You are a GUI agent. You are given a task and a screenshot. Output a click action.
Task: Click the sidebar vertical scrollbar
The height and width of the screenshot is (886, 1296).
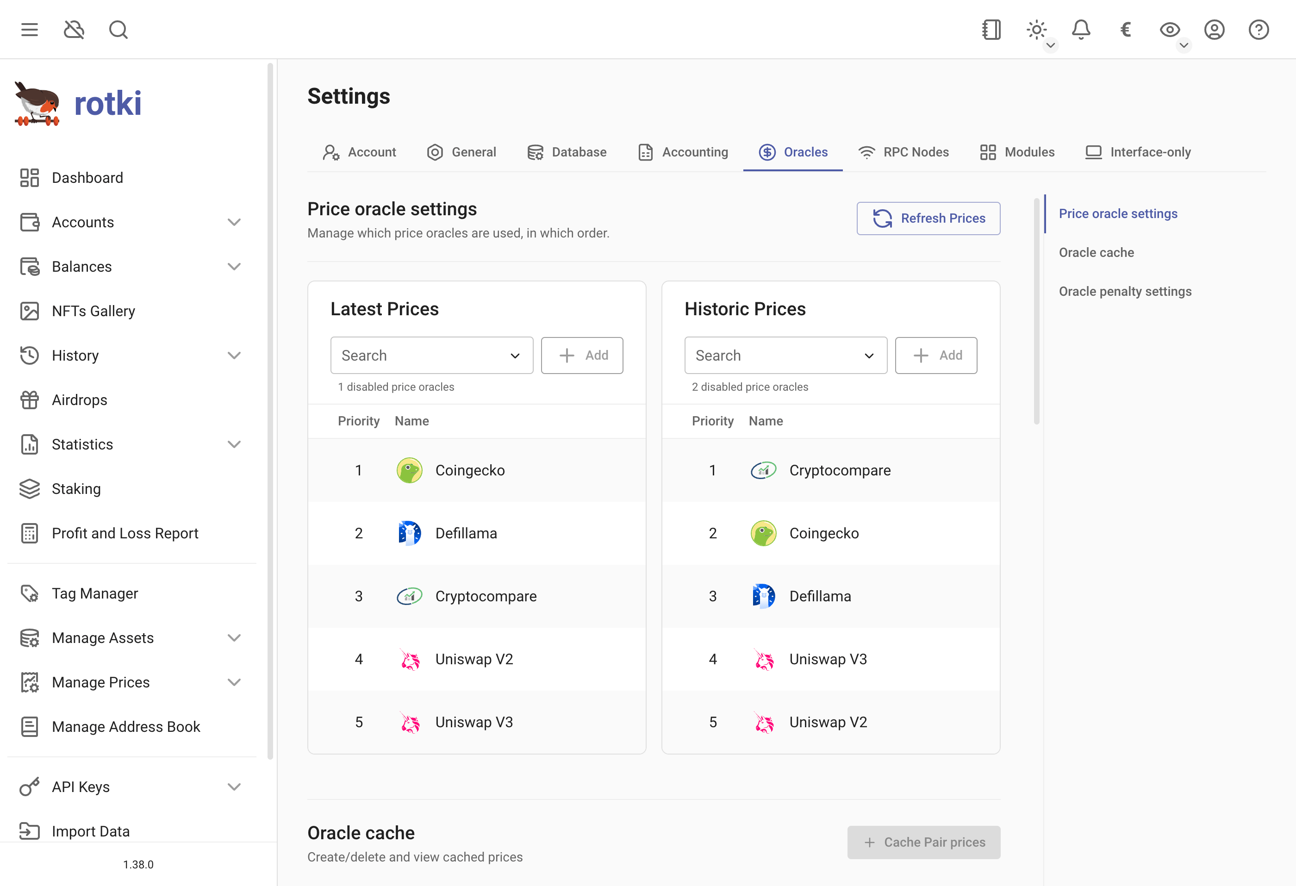pos(270,412)
